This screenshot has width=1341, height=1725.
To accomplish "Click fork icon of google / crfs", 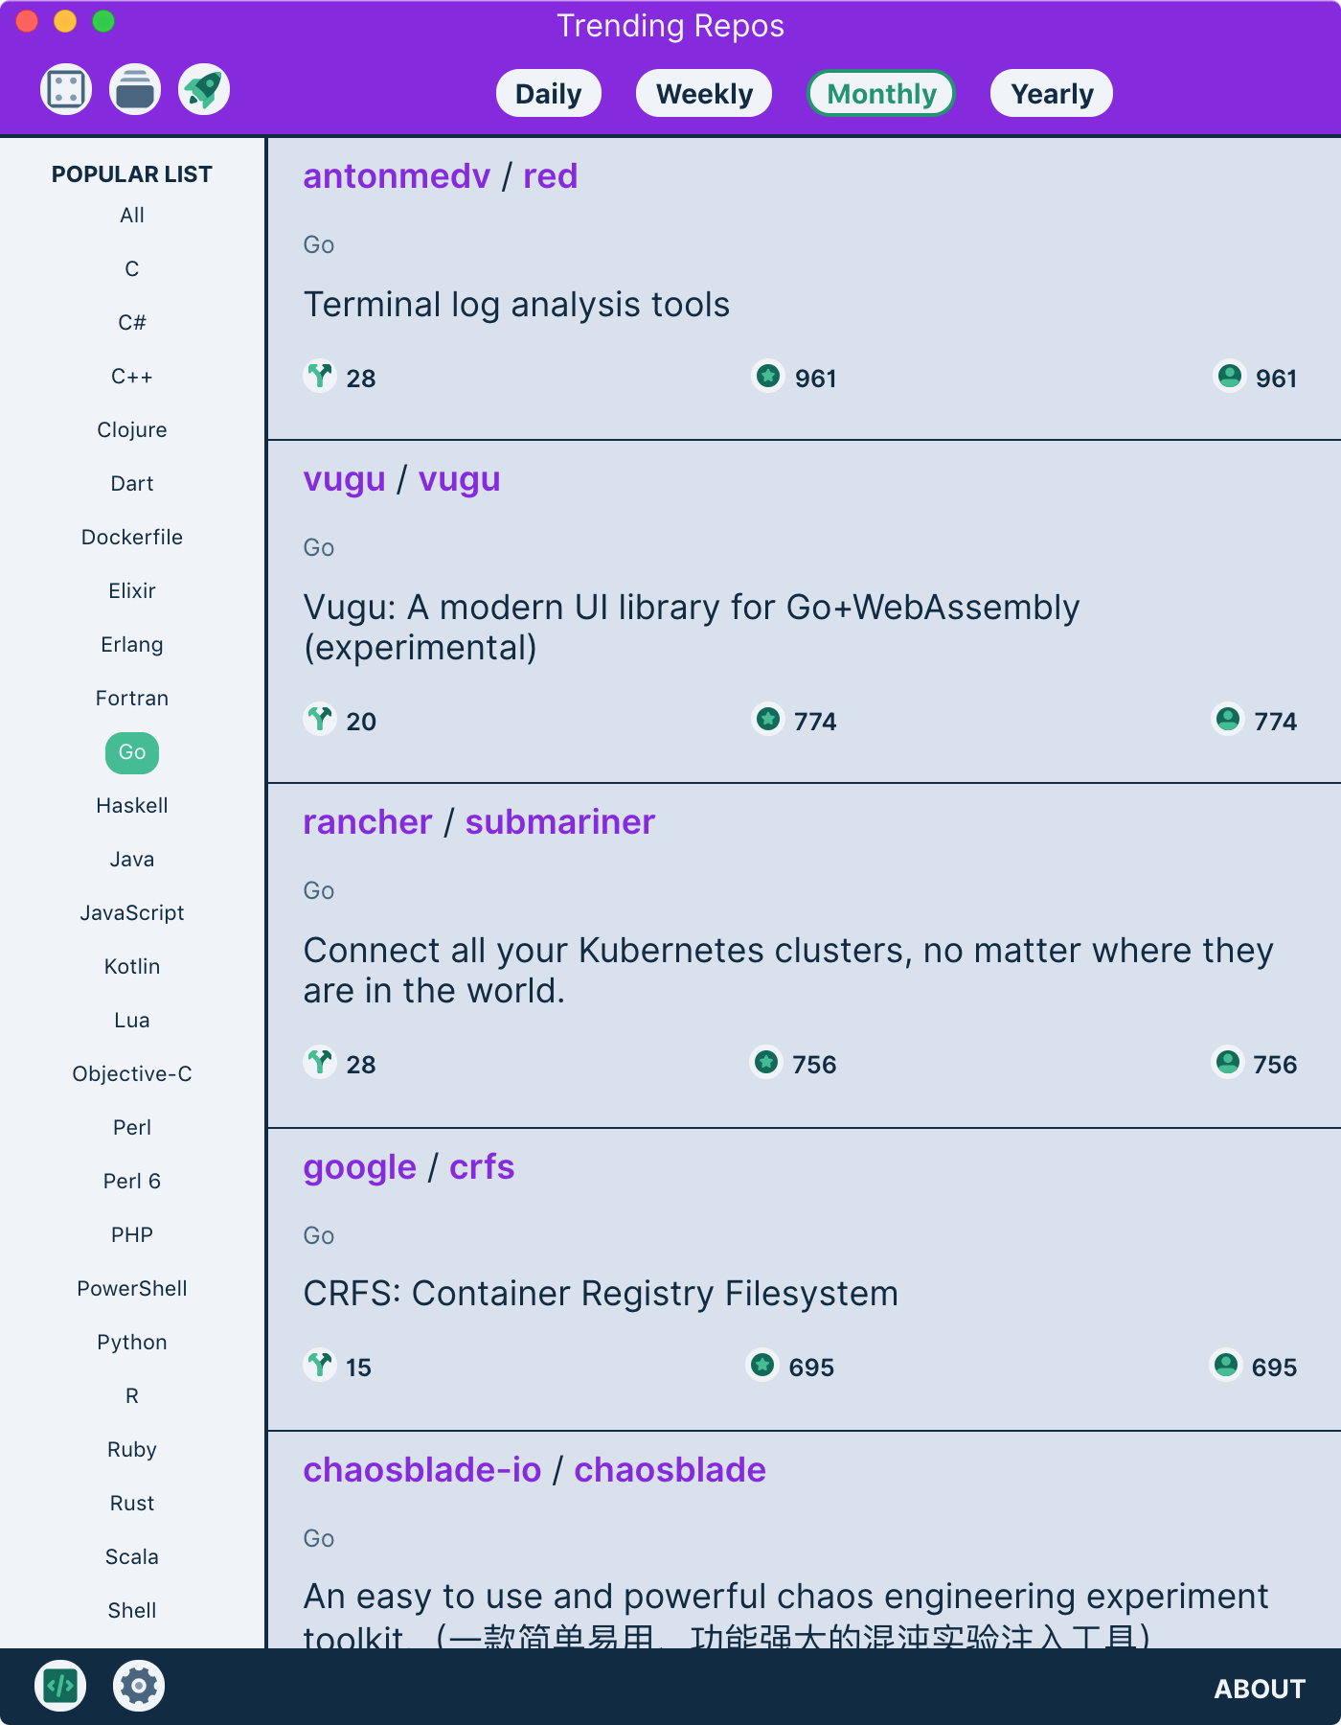I will pos(320,1365).
